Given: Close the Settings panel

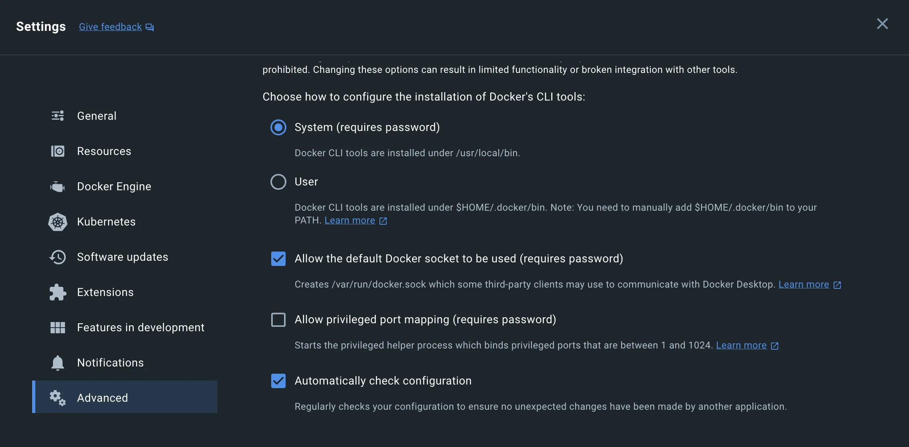Looking at the screenshot, I should (x=882, y=24).
